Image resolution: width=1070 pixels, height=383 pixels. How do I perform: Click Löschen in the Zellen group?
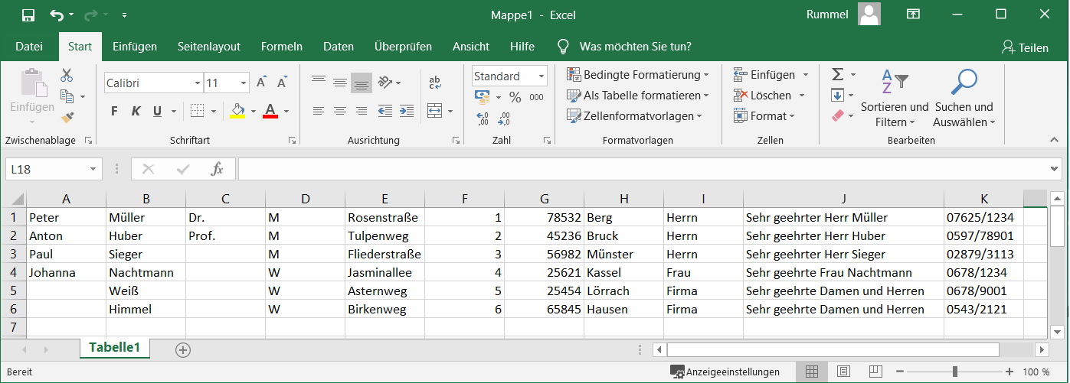pyautogui.click(x=770, y=96)
